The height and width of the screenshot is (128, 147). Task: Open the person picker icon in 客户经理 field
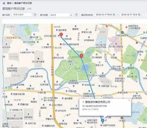point(71,15)
